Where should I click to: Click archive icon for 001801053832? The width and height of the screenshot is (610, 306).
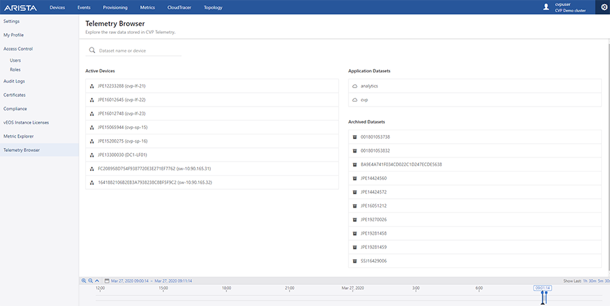354,151
